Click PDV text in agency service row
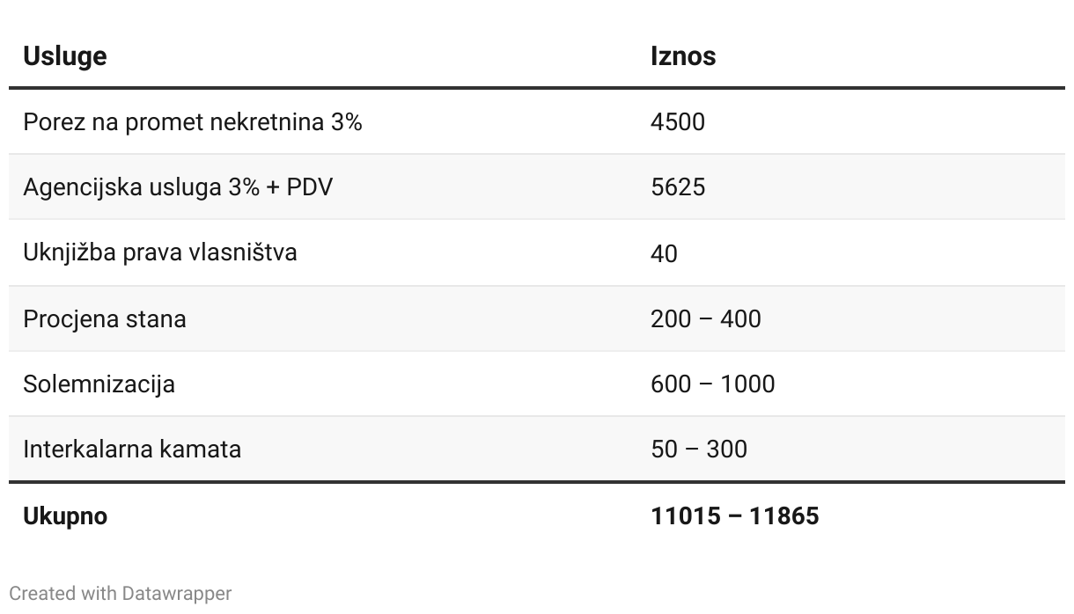Image resolution: width=1074 pixels, height=614 pixels. 310,187
